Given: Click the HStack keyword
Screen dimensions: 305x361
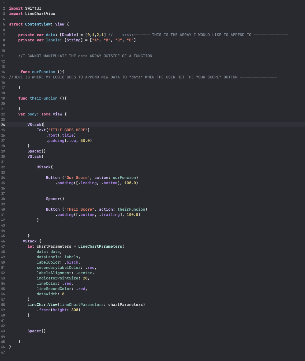Looking at the screenshot, I should (x=43, y=167).
